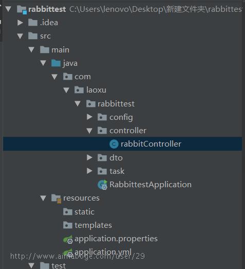This screenshot has height=269, width=245.
Task: Click the static folder icon
Action: 68,212
